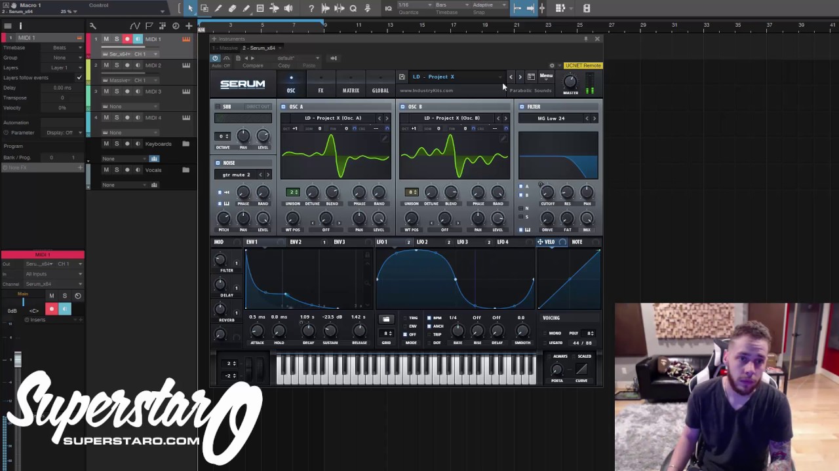Select the Split tool
This screenshot has height=471, width=839.
click(x=275, y=8)
